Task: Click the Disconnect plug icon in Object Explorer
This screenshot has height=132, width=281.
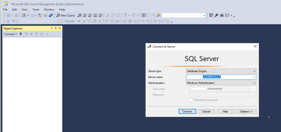Action: [x=26, y=34]
